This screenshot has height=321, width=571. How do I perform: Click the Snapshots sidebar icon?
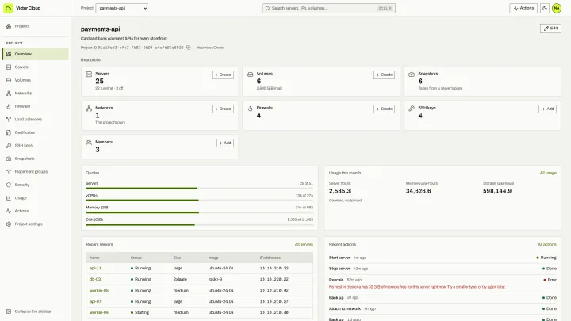click(9, 159)
